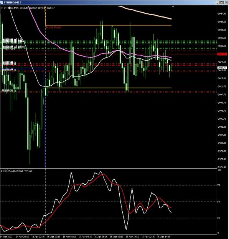This screenshot has height=239, width=229.
Task: Click the 15 Apr 00:15 time label
Action: click(54, 237)
